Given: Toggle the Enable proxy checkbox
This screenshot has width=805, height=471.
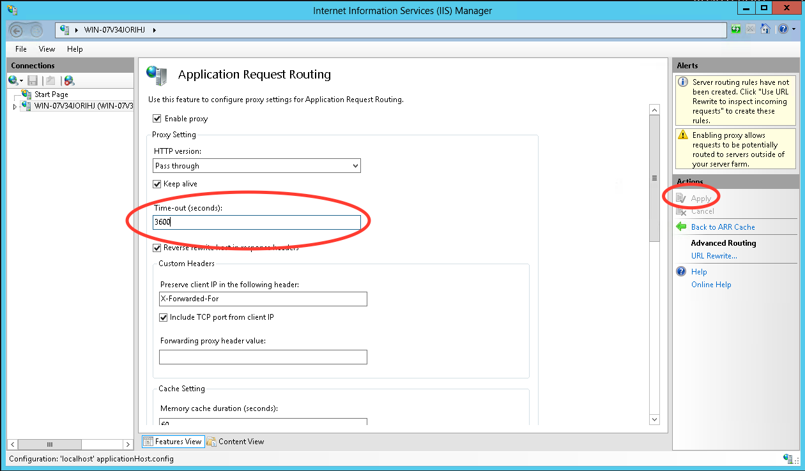Looking at the screenshot, I should (x=157, y=119).
